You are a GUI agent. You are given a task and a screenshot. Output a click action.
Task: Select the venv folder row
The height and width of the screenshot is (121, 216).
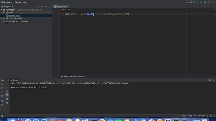coord(26,13)
